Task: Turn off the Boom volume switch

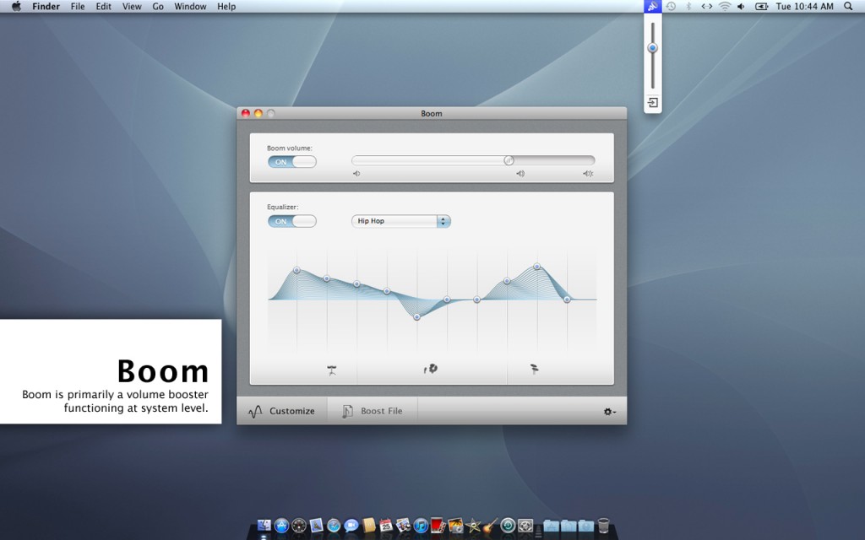Action: (x=291, y=161)
